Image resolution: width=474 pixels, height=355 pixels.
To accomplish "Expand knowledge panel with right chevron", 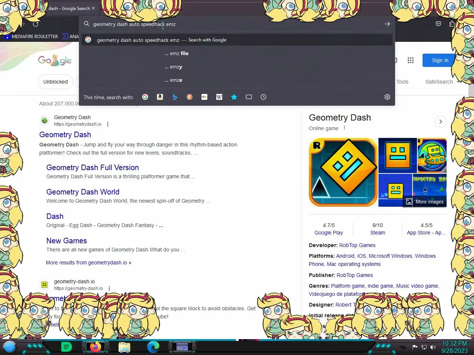I will coord(440,122).
